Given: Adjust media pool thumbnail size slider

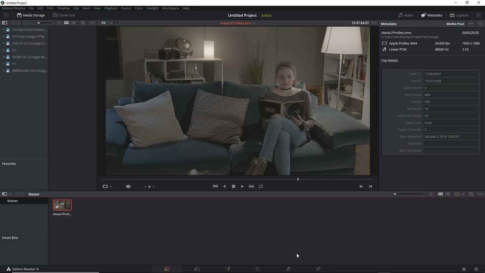Looking at the screenshot, I should point(408,194).
